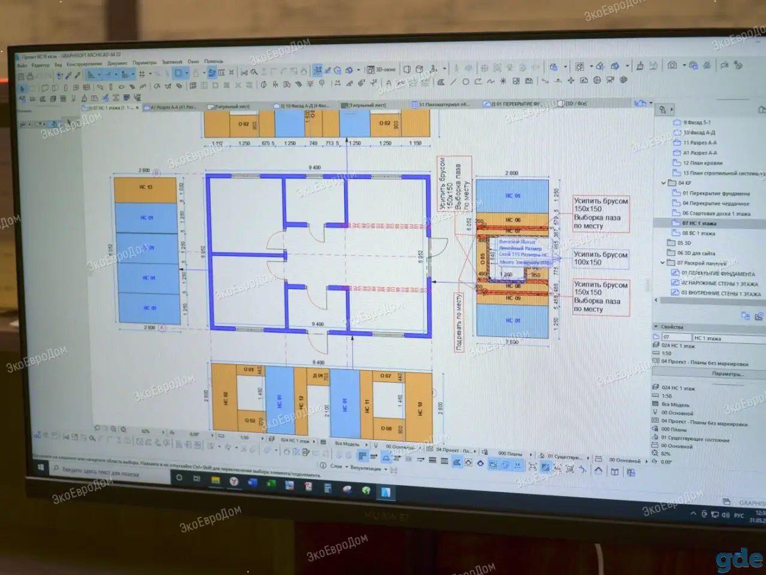
Task: Open the 3D window button
Action: [382, 69]
